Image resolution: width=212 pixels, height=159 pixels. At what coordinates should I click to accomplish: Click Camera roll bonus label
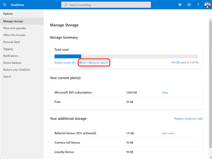point(67,143)
